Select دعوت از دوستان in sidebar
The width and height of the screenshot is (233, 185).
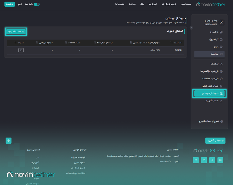(x=209, y=93)
